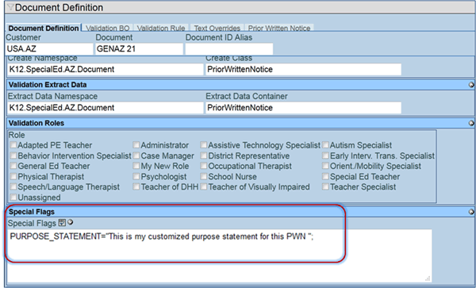Check the Case Manager role
The width and height of the screenshot is (476, 288).
click(x=136, y=156)
